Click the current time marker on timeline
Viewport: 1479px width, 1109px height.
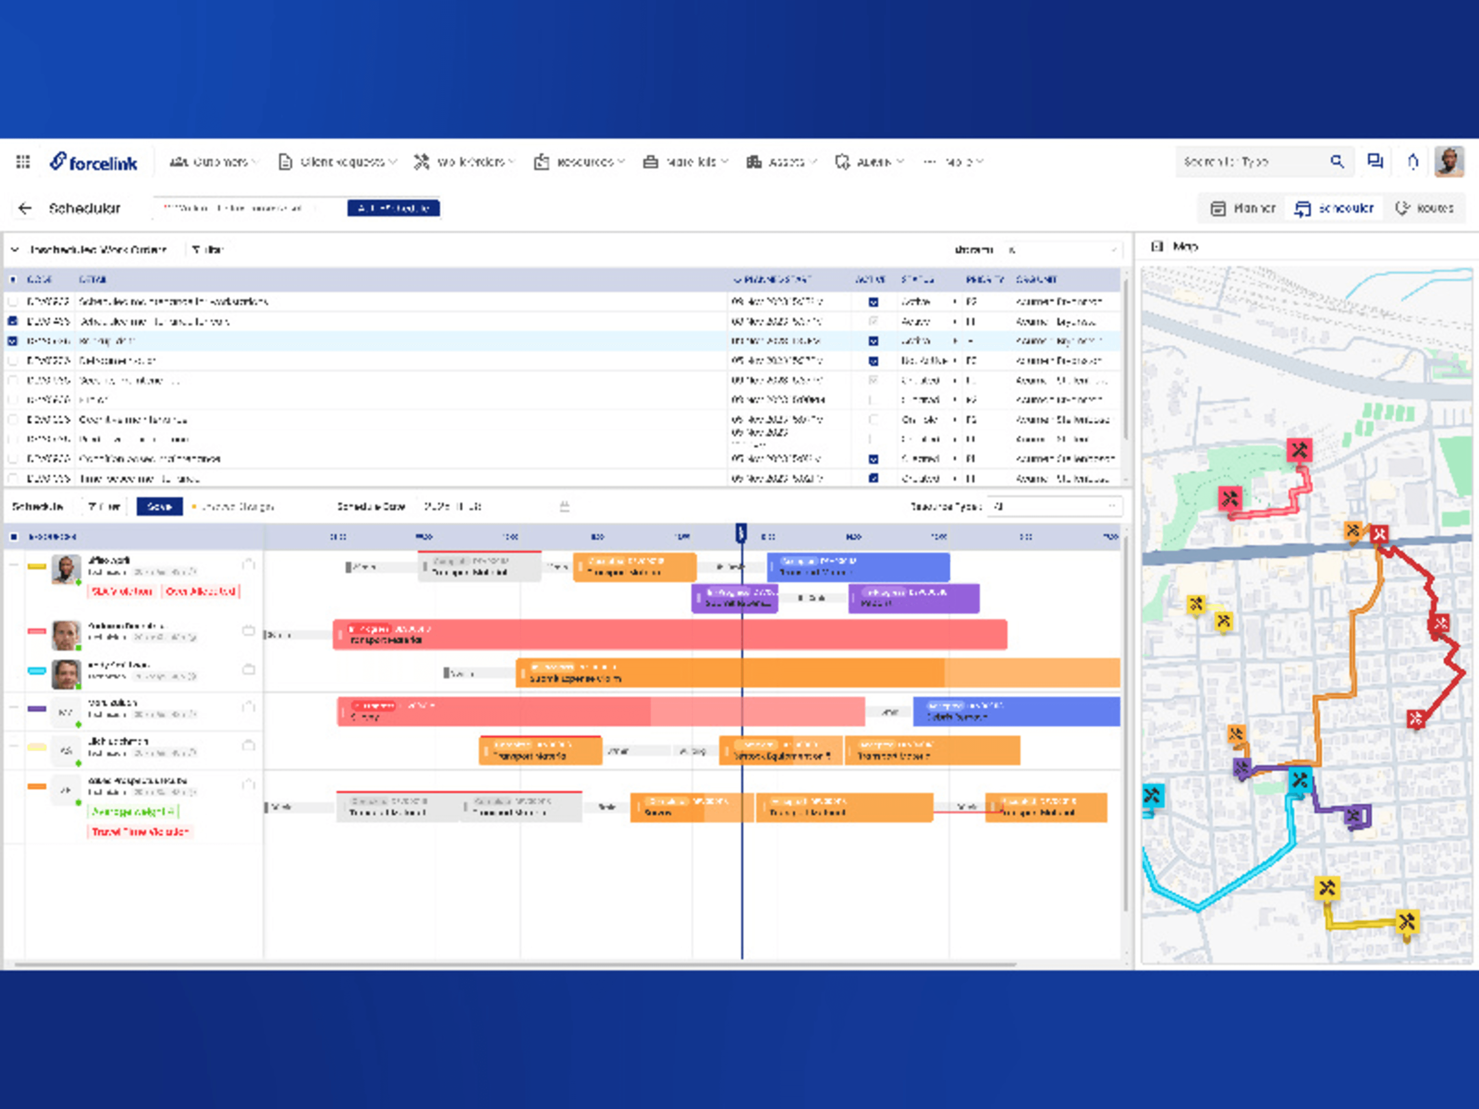741,533
